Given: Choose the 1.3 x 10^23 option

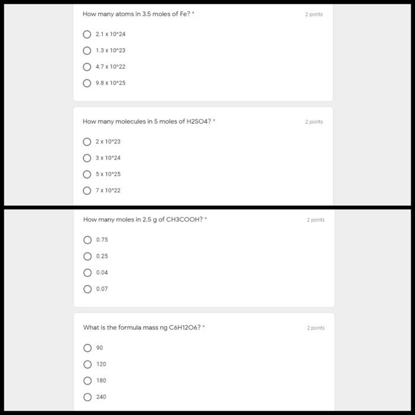Looking at the screenshot, I should pyautogui.click(x=87, y=50).
